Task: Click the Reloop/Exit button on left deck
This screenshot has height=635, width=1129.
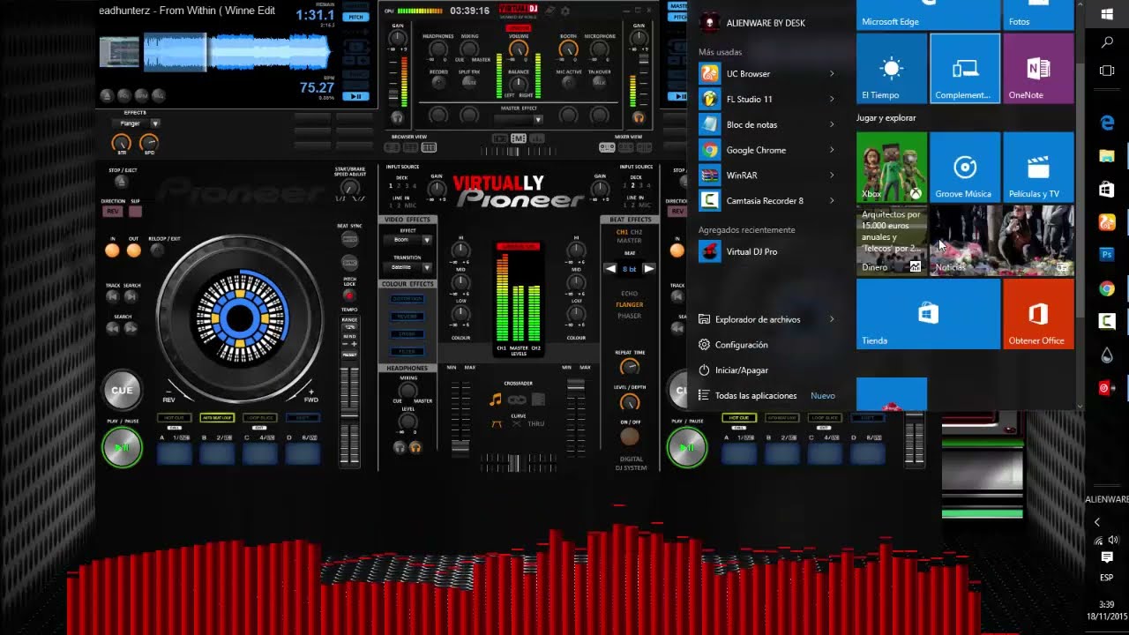Action: [x=157, y=250]
